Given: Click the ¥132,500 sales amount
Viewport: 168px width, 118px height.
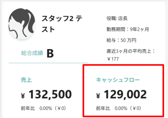Looking at the screenshot, I should 46,94.
